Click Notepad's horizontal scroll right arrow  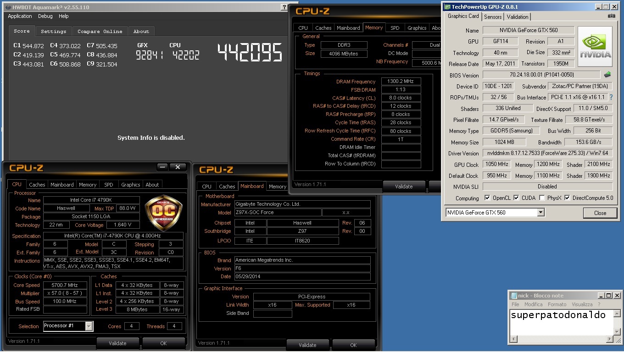(x=610, y=339)
